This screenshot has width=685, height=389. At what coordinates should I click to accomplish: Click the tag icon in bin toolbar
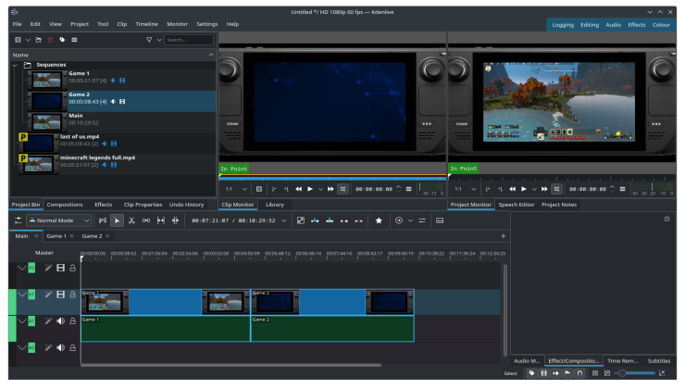[62, 40]
